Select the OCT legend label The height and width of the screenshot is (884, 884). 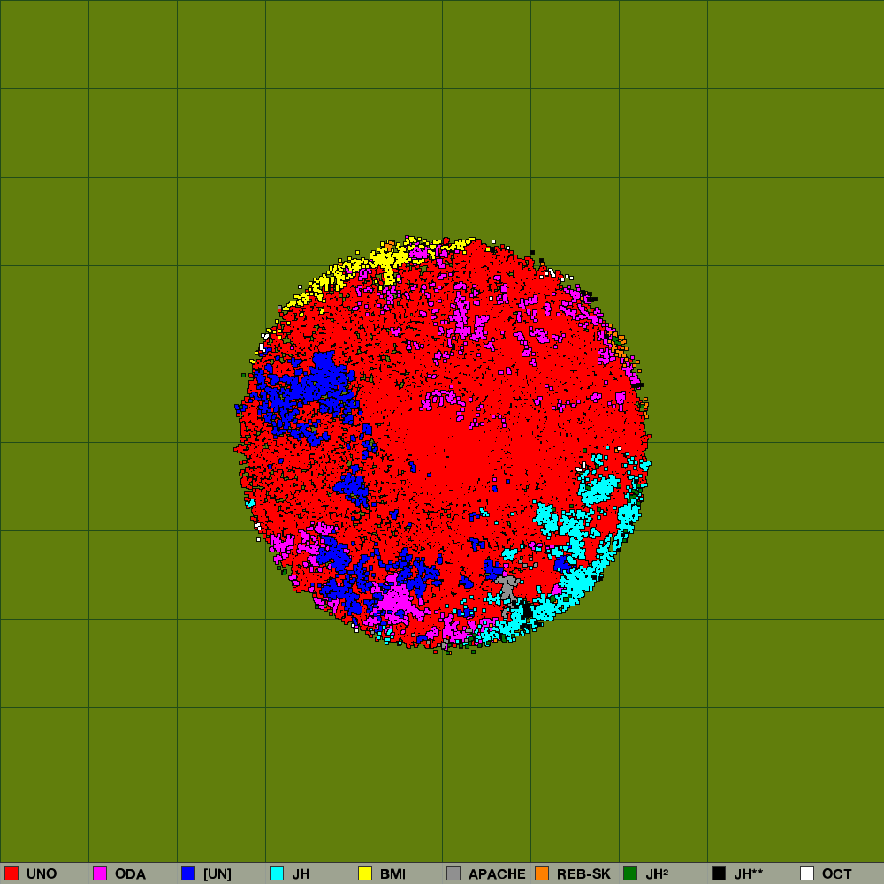tap(837, 874)
